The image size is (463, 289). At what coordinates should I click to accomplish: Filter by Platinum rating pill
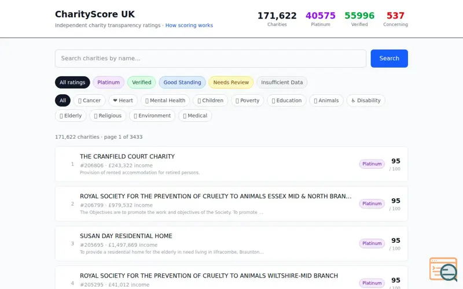109,82
